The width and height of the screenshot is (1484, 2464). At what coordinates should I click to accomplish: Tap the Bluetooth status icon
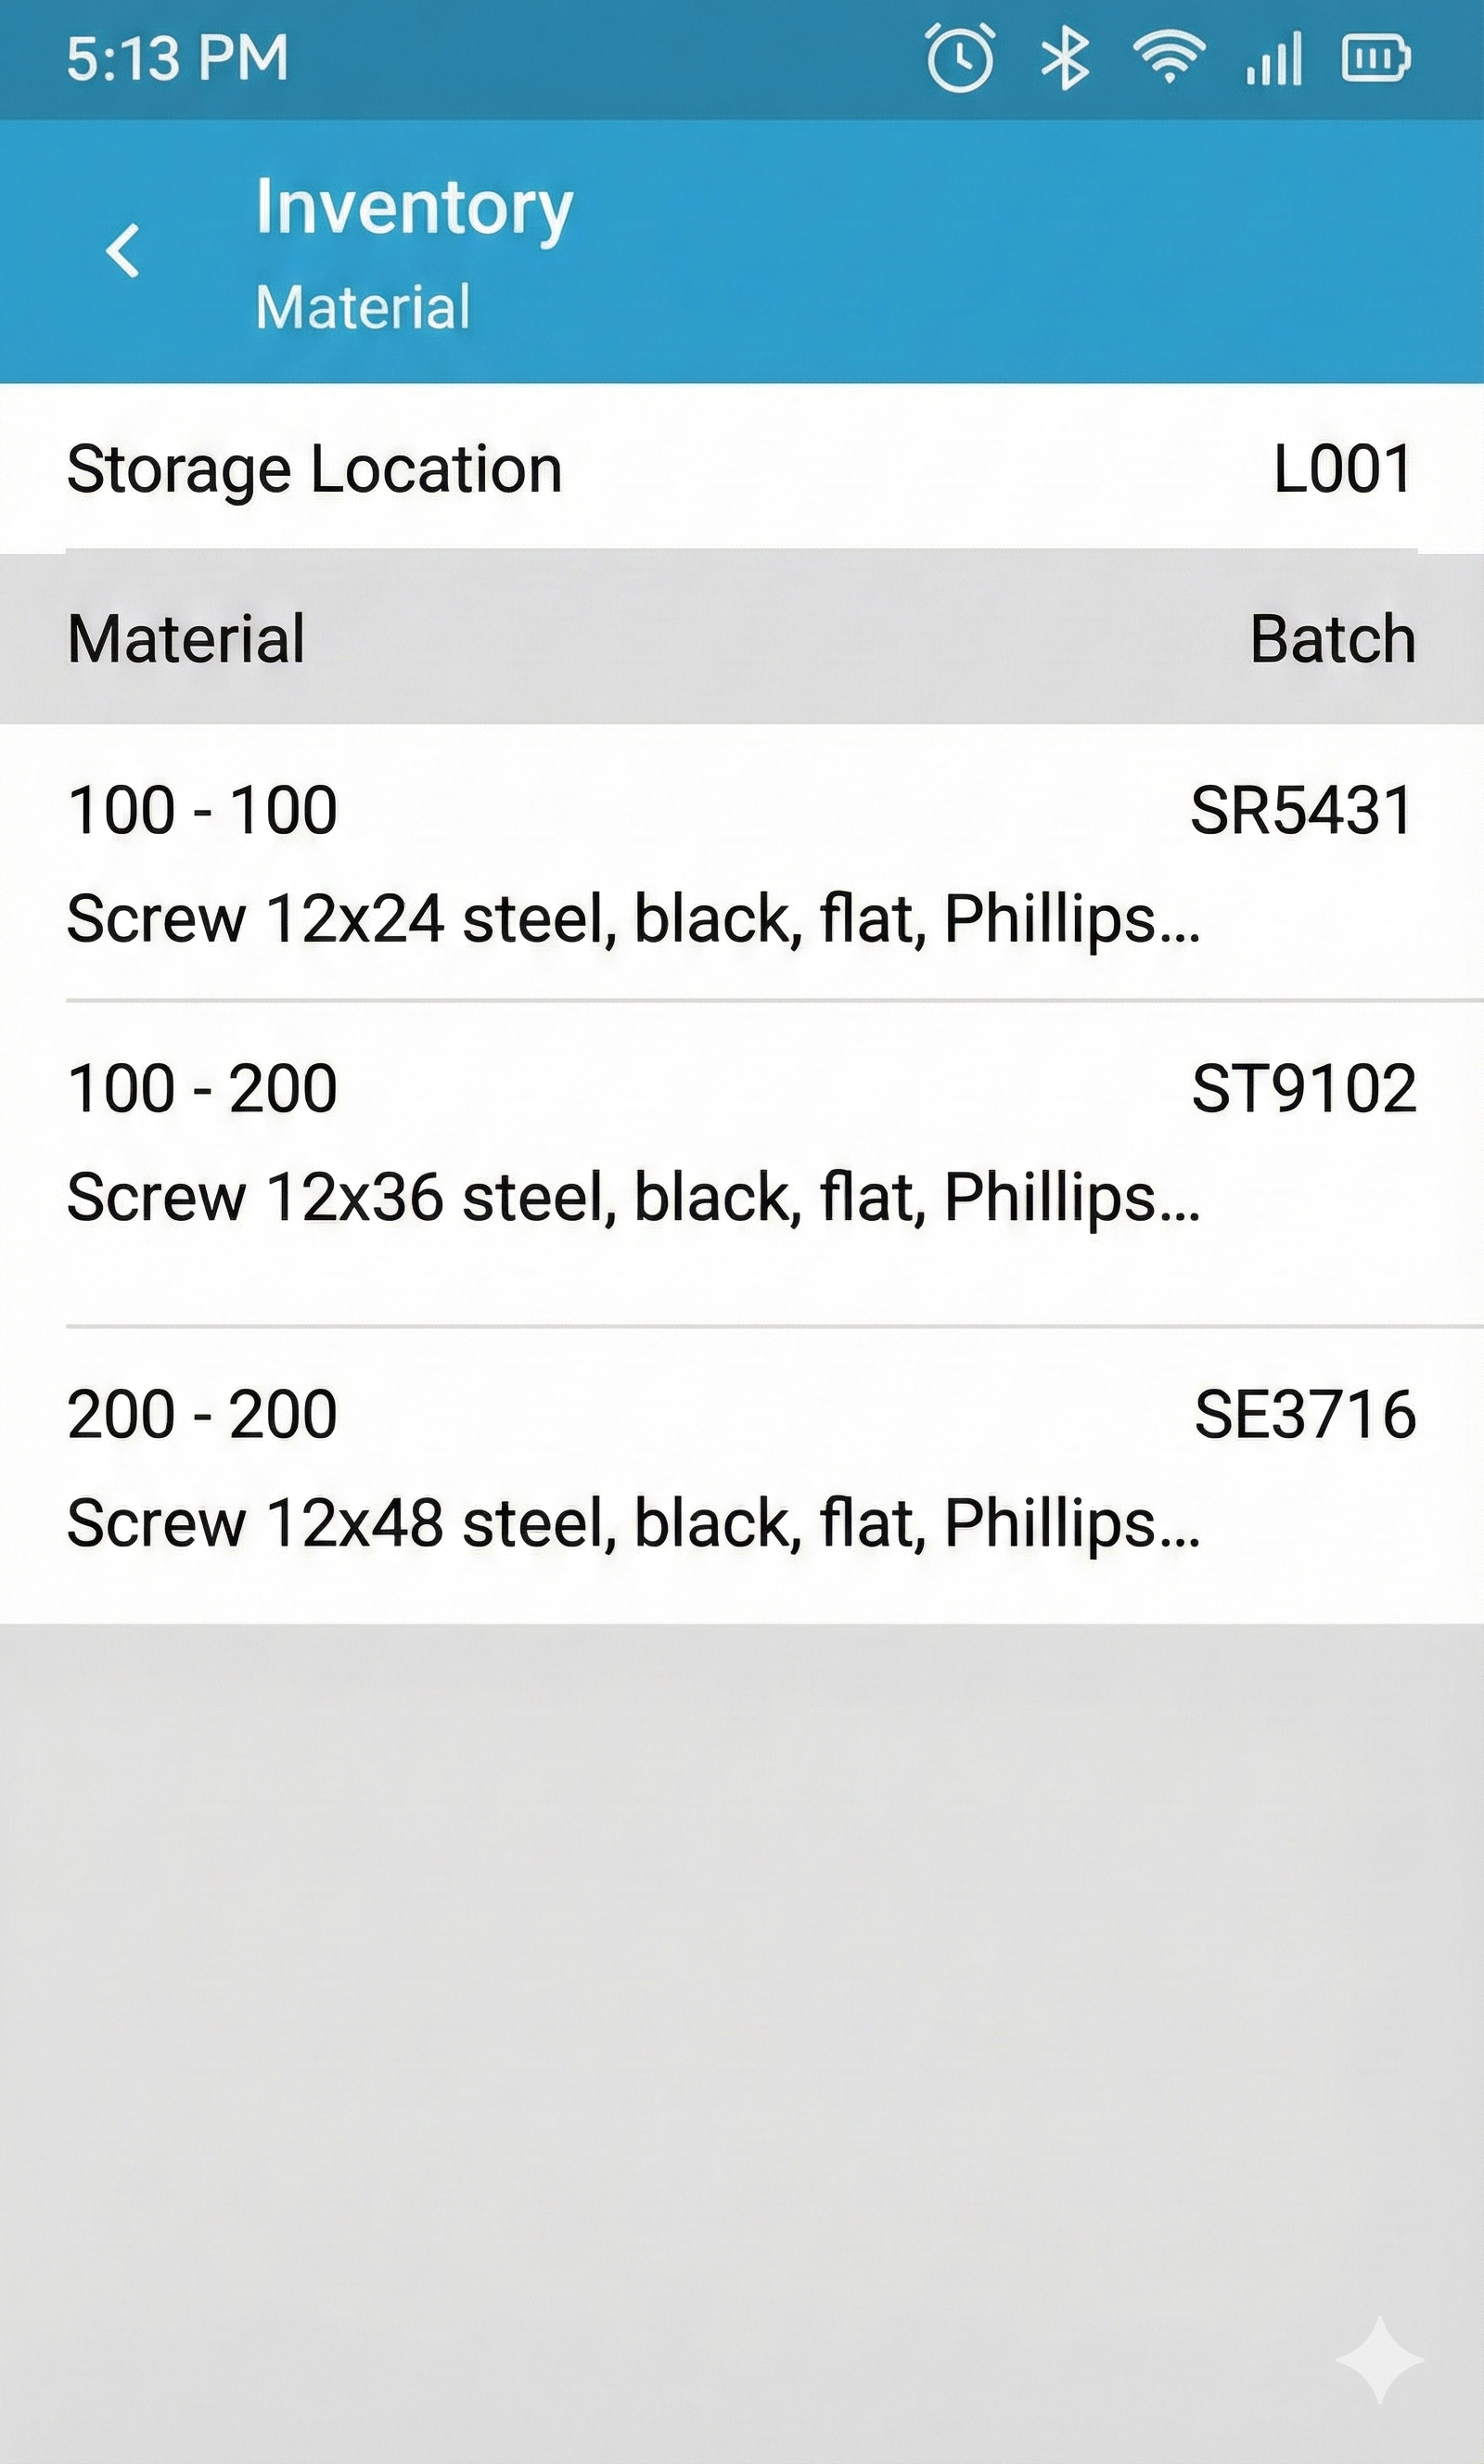pyautogui.click(x=1065, y=58)
